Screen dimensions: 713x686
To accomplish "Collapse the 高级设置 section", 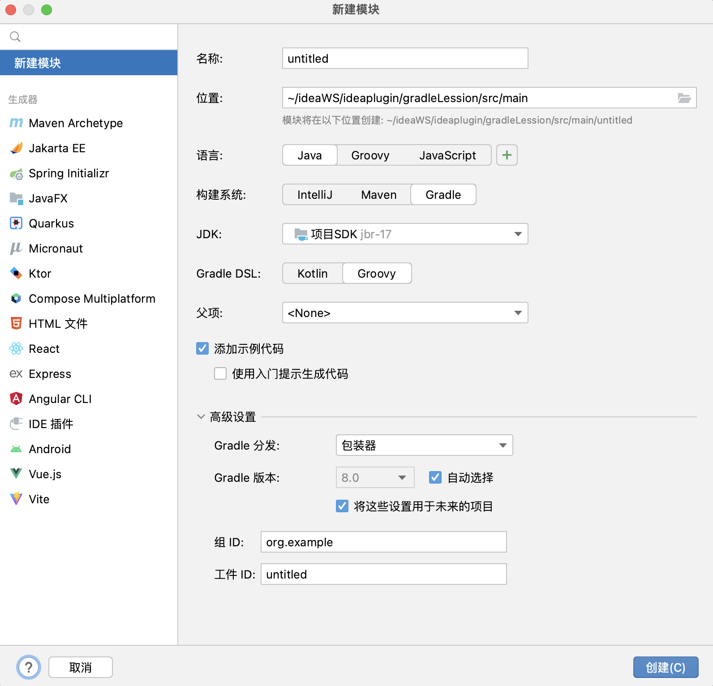I will [201, 416].
